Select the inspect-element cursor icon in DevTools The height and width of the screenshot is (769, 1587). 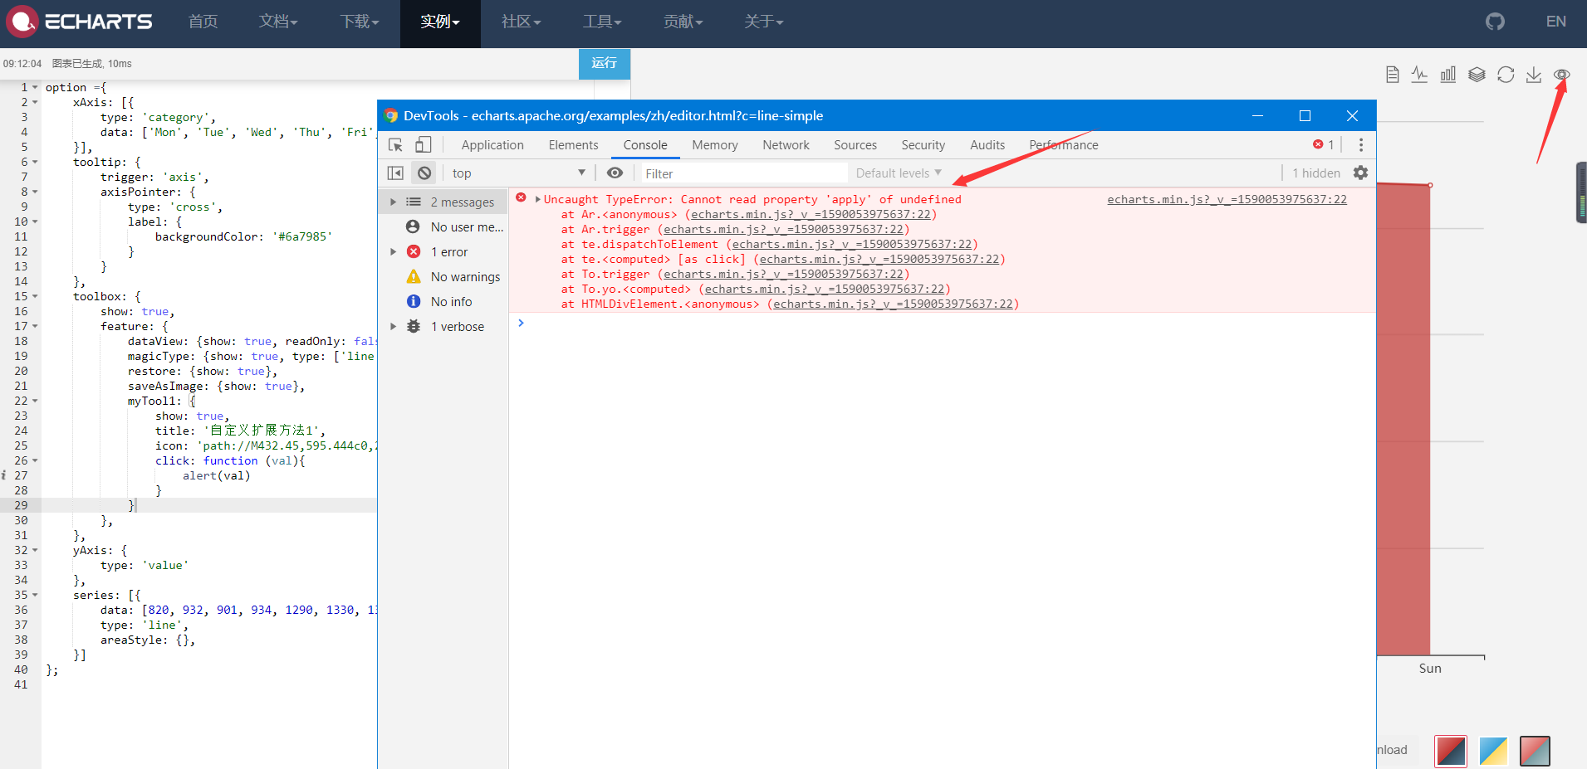coord(394,144)
